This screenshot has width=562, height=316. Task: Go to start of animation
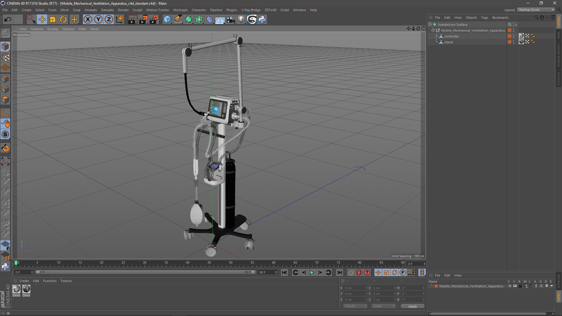click(x=284, y=272)
